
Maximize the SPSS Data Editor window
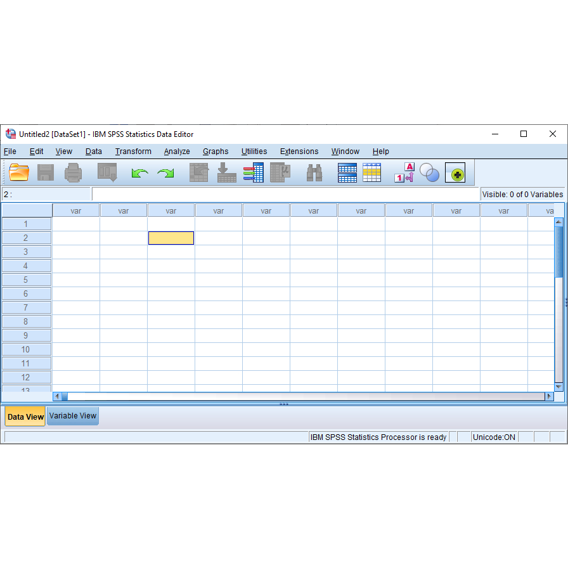click(x=524, y=134)
